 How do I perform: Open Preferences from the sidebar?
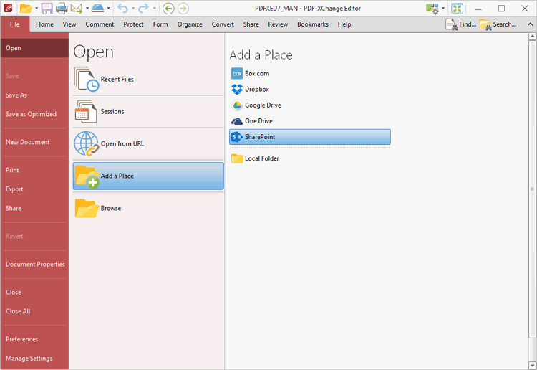click(34, 339)
